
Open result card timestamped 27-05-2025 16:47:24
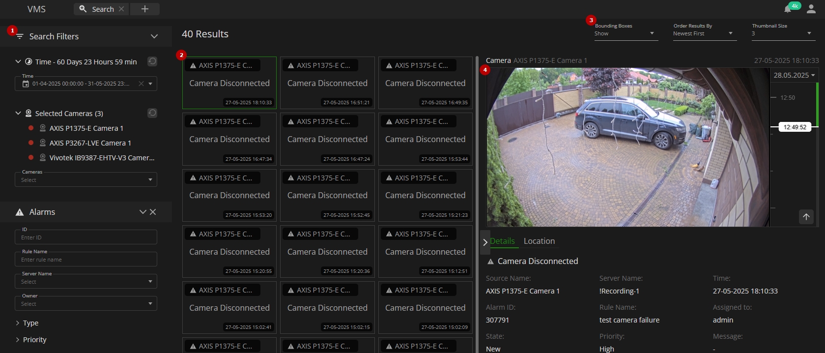click(x=327, y=139)
